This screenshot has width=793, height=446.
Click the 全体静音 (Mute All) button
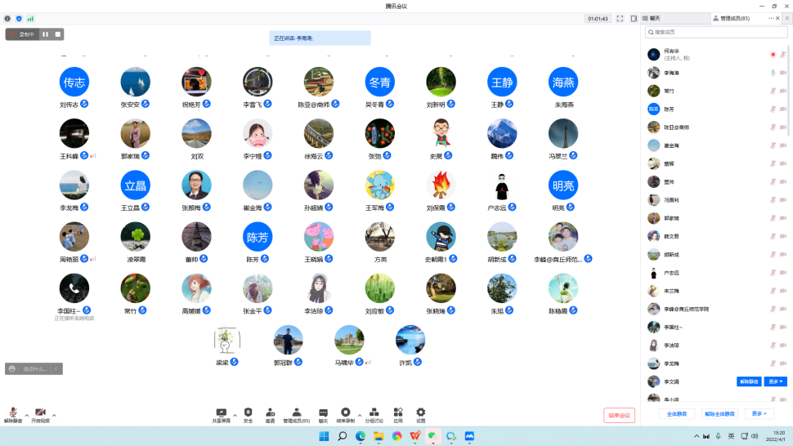678,414
